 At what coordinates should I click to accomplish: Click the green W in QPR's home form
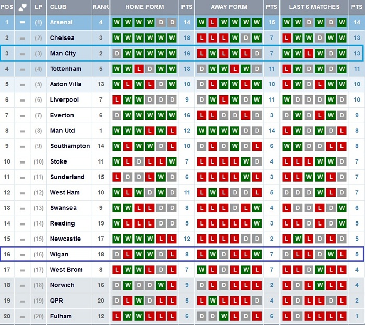[139, 301]
